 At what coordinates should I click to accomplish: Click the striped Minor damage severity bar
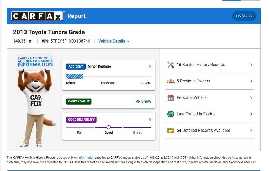75,76
